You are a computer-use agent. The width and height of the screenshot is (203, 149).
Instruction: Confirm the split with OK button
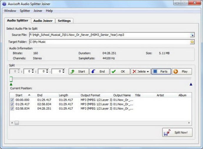(120, 71)
